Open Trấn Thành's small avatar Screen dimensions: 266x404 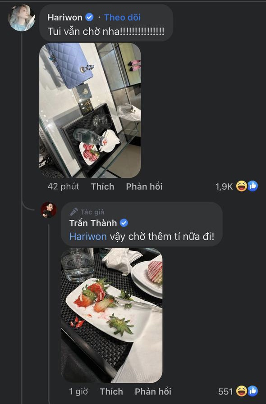tap(48, 210)
